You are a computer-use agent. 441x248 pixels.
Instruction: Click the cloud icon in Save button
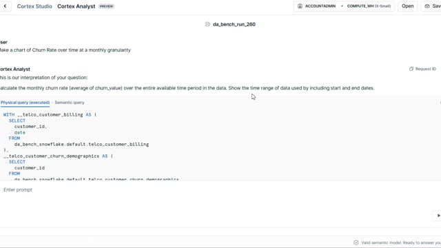coord(427,6)
